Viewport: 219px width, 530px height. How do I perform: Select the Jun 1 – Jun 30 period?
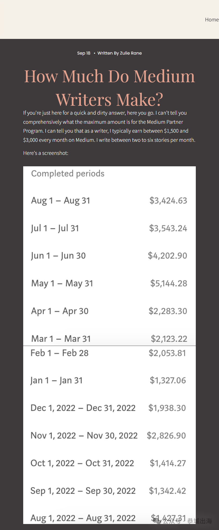58,256
